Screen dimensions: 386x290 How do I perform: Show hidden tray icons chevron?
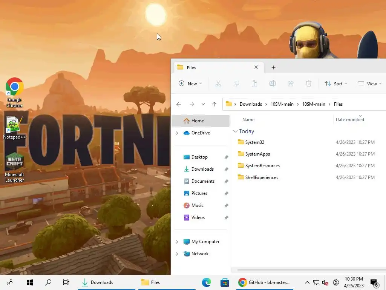tap(307, 282)
